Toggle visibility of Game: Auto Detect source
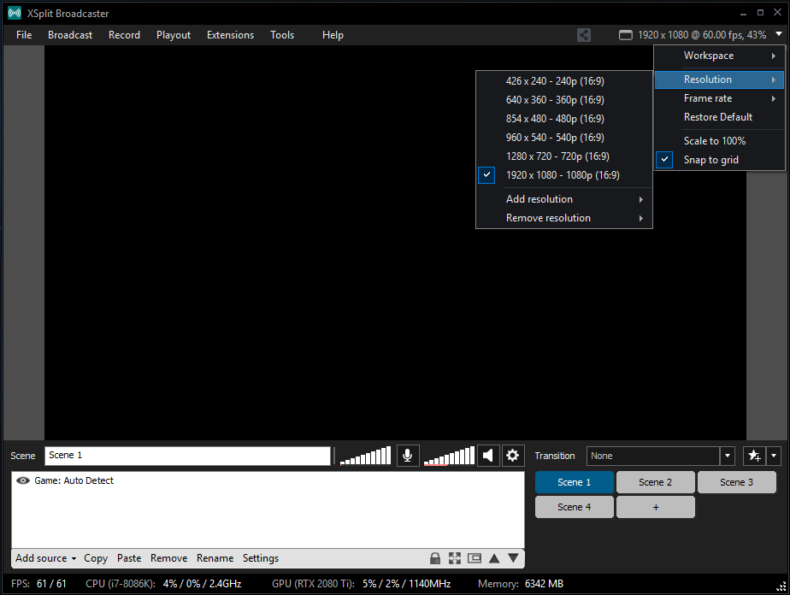790x595 pixels. 23,480
